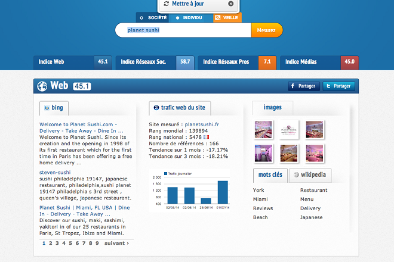Select the images tab
Screen dimensions: 394x262
pos(272,108)
